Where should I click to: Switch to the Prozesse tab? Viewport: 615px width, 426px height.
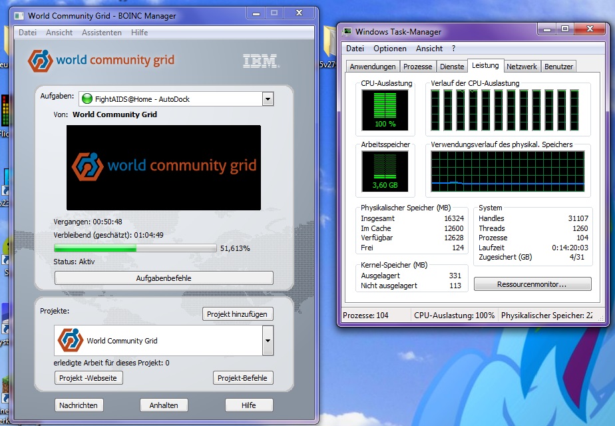point(418,67)
